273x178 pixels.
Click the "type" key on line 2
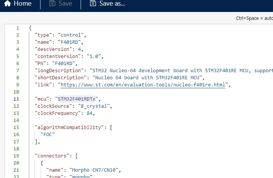pyautogui.click(x=43, y=35)
